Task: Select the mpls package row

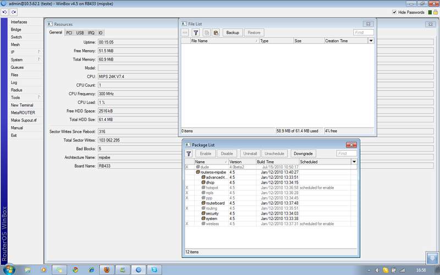Action: click(x=271, y=193)
